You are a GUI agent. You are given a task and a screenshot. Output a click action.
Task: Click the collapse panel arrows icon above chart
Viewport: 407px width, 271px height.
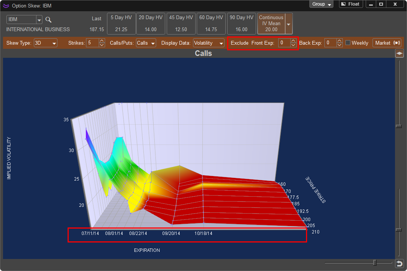[x=399, y=53]
